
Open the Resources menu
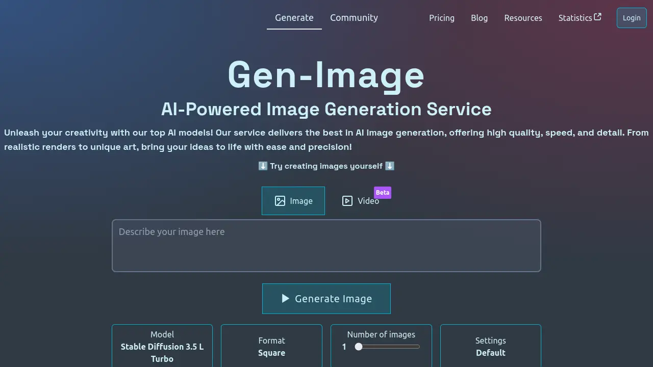point(523,18)
